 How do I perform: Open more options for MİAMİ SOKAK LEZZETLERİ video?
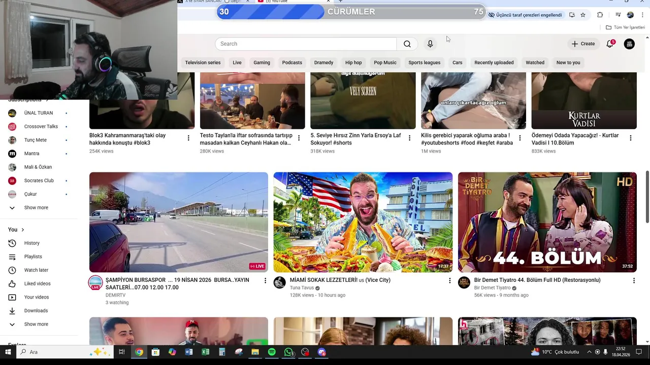(449, 280)
